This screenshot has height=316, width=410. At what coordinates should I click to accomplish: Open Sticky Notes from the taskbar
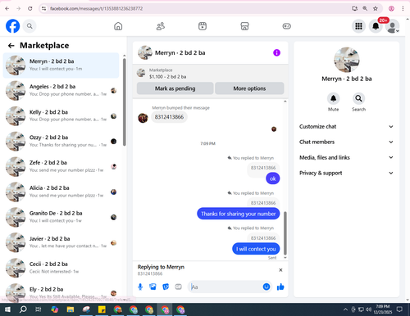pyautogui.click(x=102, y=309)
